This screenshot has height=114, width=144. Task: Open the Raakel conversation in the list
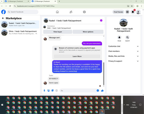point(20,24)
